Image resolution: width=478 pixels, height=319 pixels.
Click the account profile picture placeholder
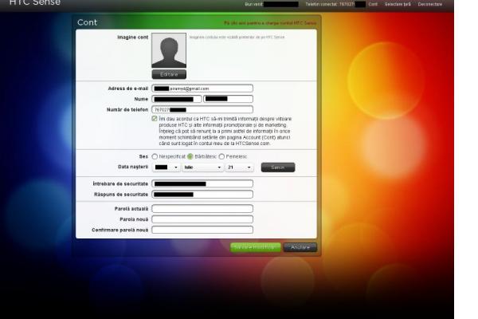point(169,50)
